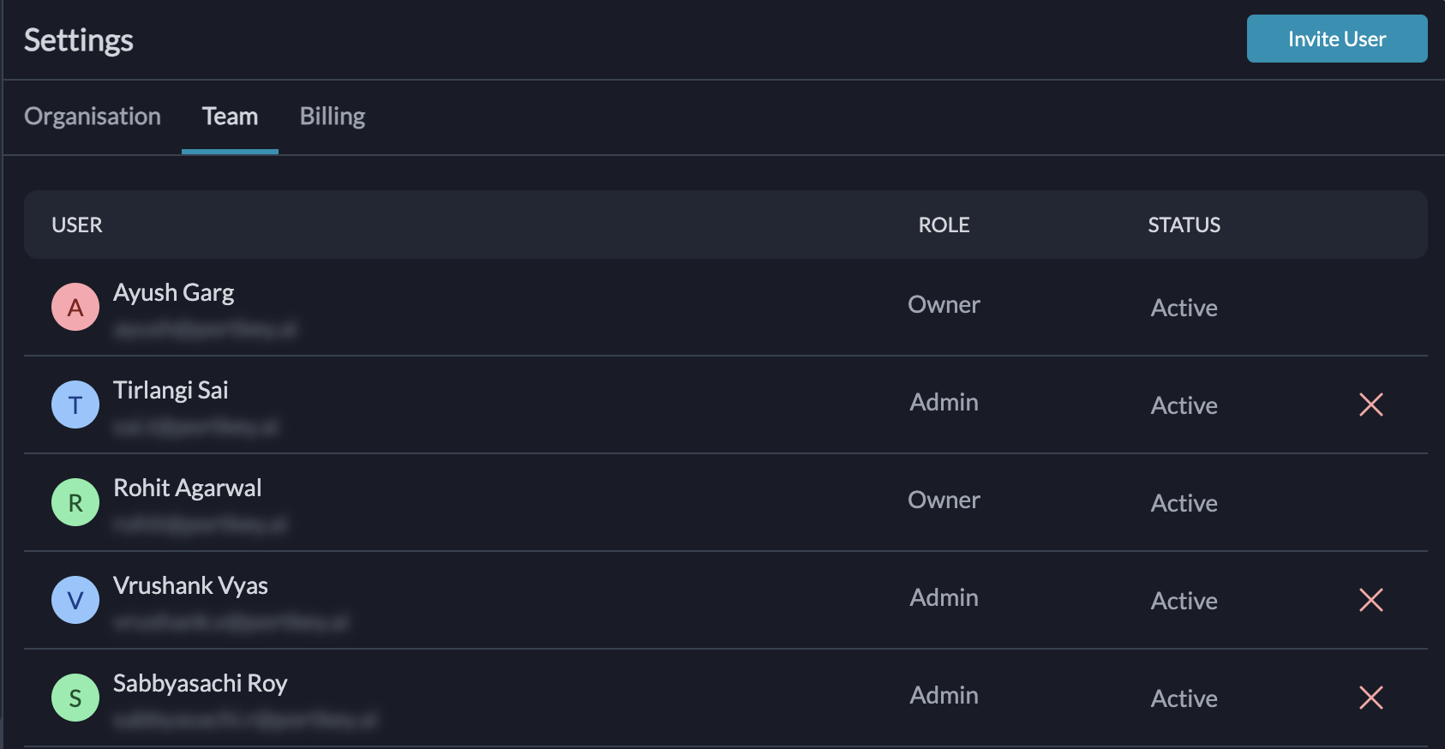Click Rohit Agarwal's green R avatar
Viewport: 1445px width, 749px height.
pos(75,502)
